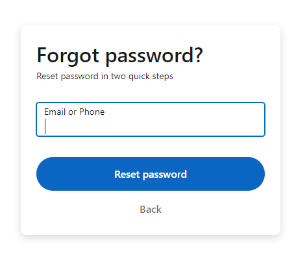Place the cursor in the email entry box
This screenshot has width=307, height=266.
151,119
